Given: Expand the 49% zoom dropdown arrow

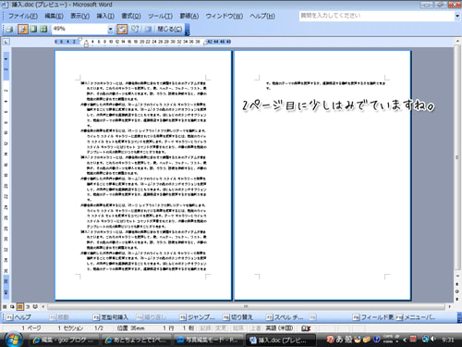Looking at the screenshot, I should coord(110,29).
